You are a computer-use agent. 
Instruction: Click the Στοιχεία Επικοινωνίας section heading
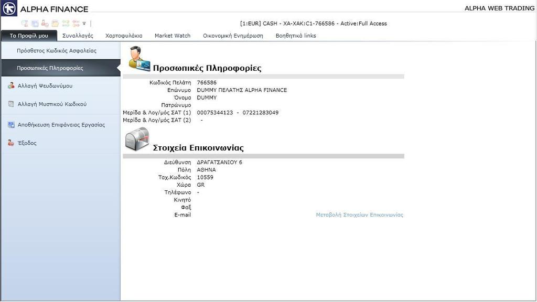pos(198,147)
